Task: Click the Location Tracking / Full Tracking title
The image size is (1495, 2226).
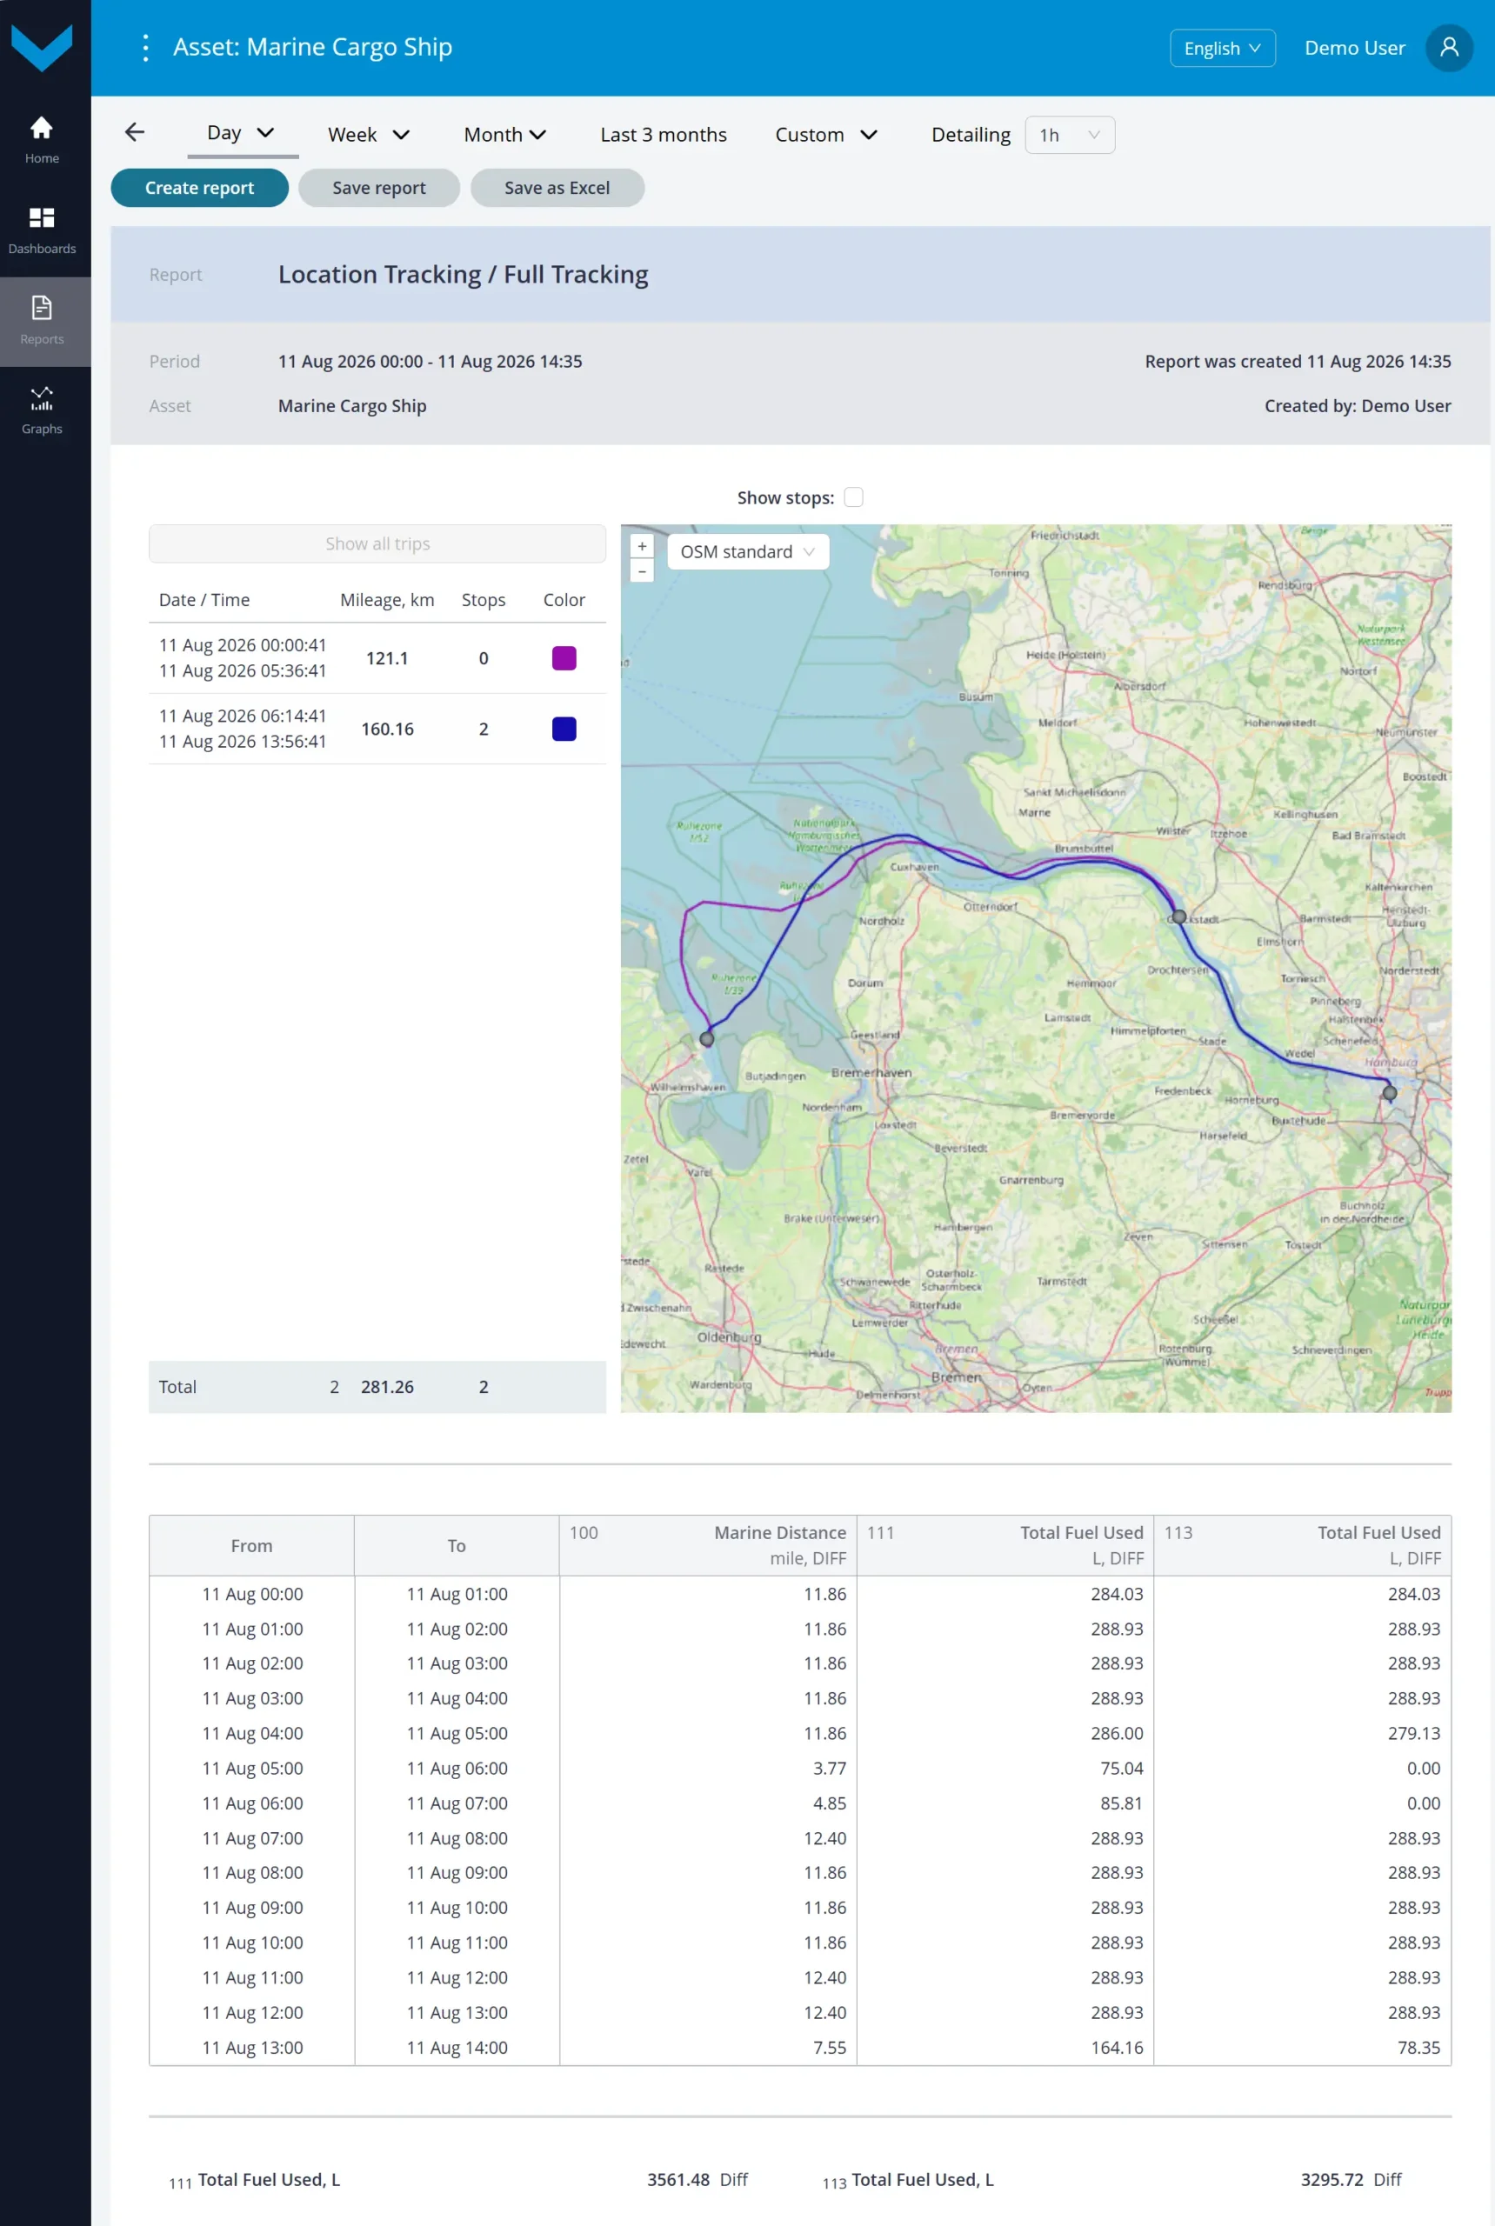Action: [x=463, y=275]
